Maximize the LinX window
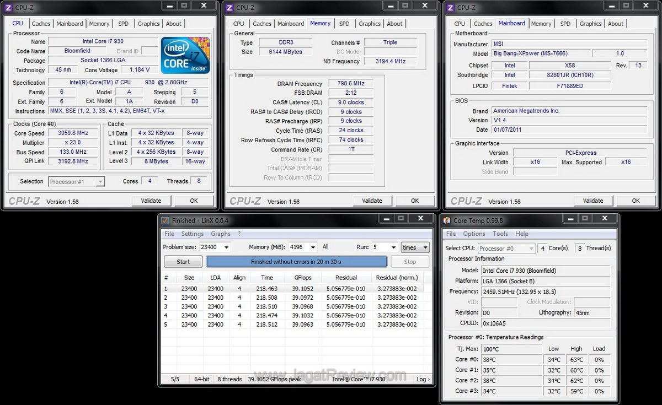Screen dimensions: 662x405 (401, 219)
